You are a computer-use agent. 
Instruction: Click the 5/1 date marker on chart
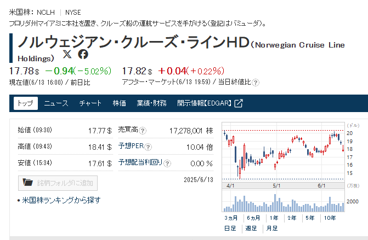pyautogui.click(x=277, y=186)
